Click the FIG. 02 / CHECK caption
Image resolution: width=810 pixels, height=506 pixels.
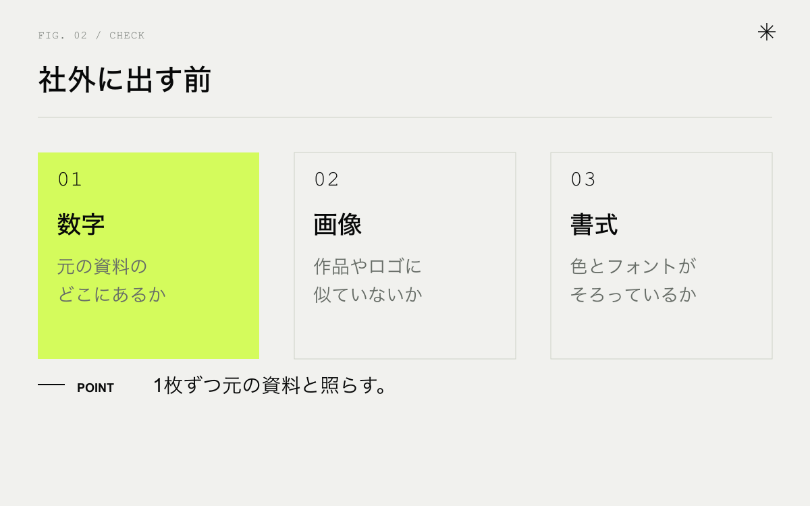pyautogui.click(x=91, y=36)
